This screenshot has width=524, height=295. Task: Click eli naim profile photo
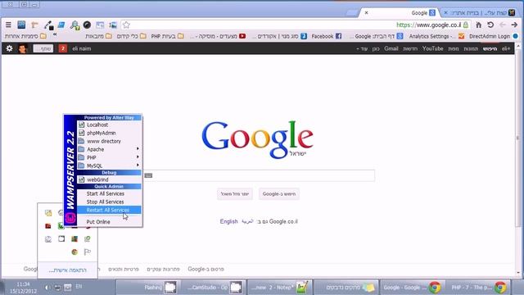(23, 48)
